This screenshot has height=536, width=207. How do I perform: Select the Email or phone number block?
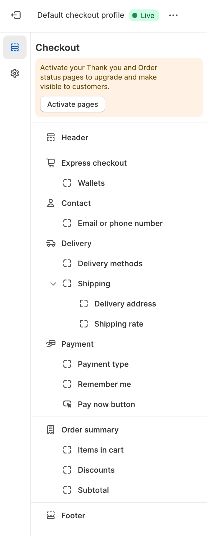(120, 223)
